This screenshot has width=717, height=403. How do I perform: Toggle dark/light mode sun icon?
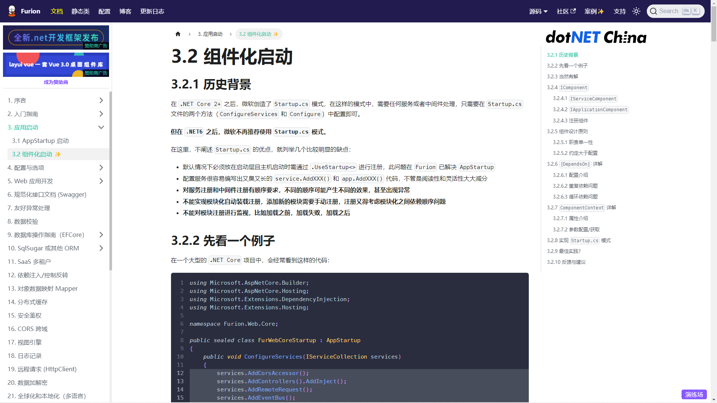[x=636, y=11]
